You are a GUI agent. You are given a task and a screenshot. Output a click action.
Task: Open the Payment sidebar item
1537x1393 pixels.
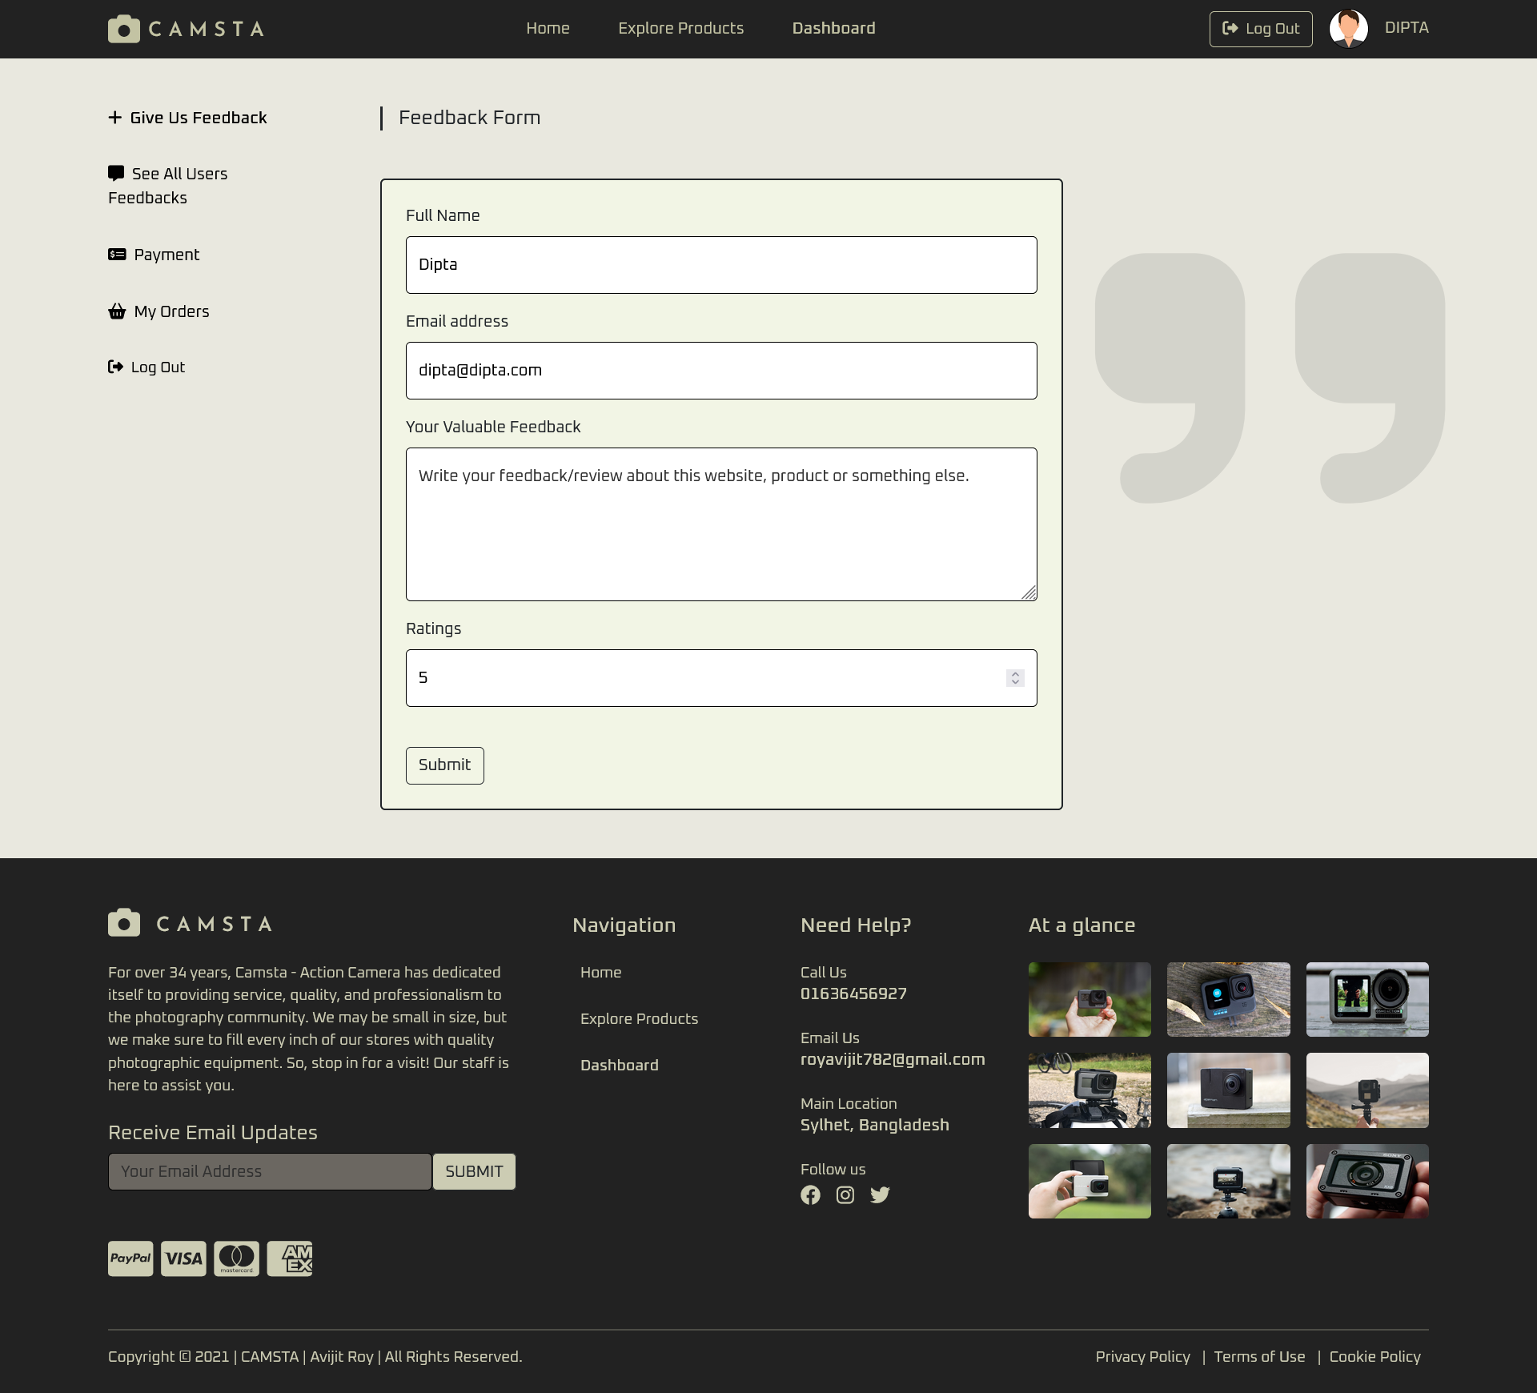166,255
